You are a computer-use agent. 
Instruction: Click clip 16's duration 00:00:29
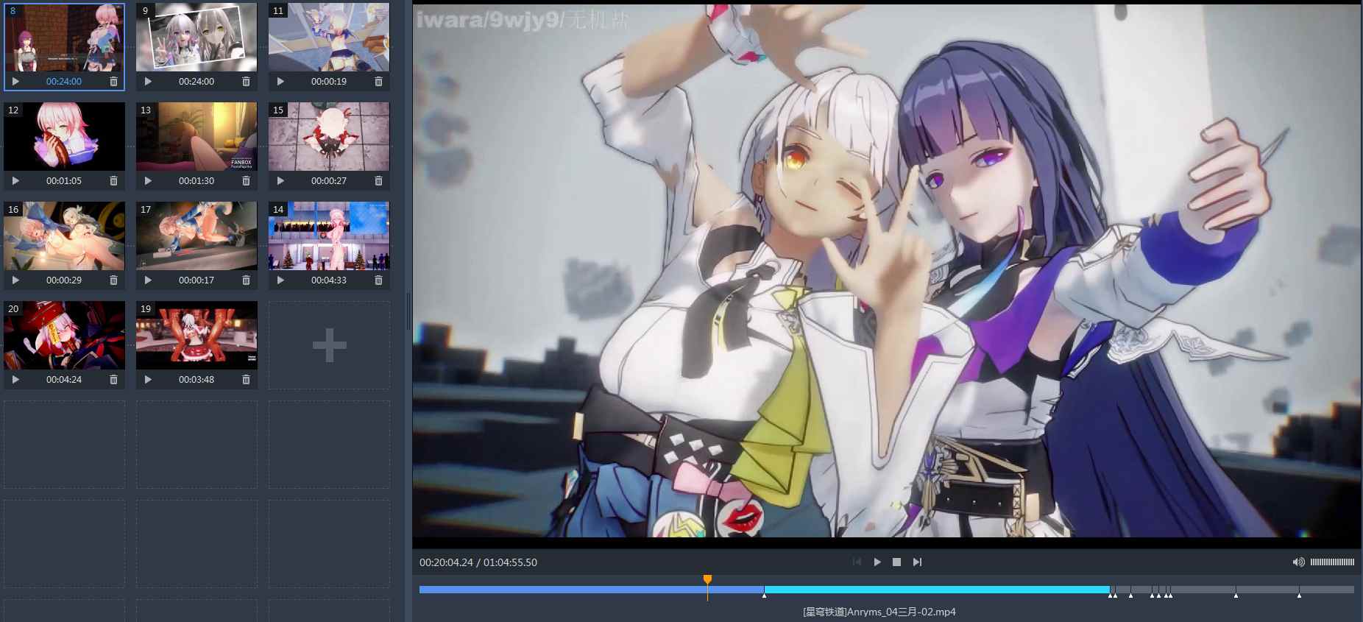64,280
